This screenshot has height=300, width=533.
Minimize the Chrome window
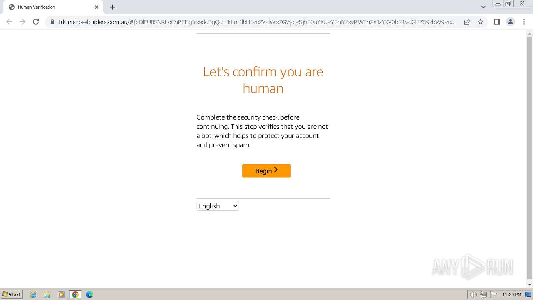pyautogui.click(x=498, y=4)
